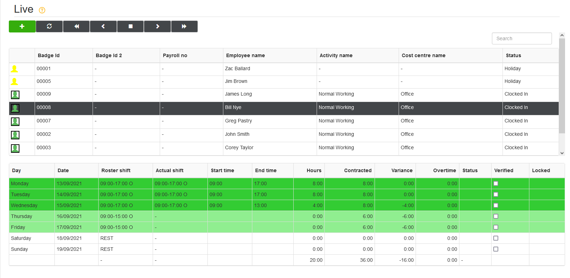Click the total variance value -16:00
The image size is (570, 278).
(406, 260)
